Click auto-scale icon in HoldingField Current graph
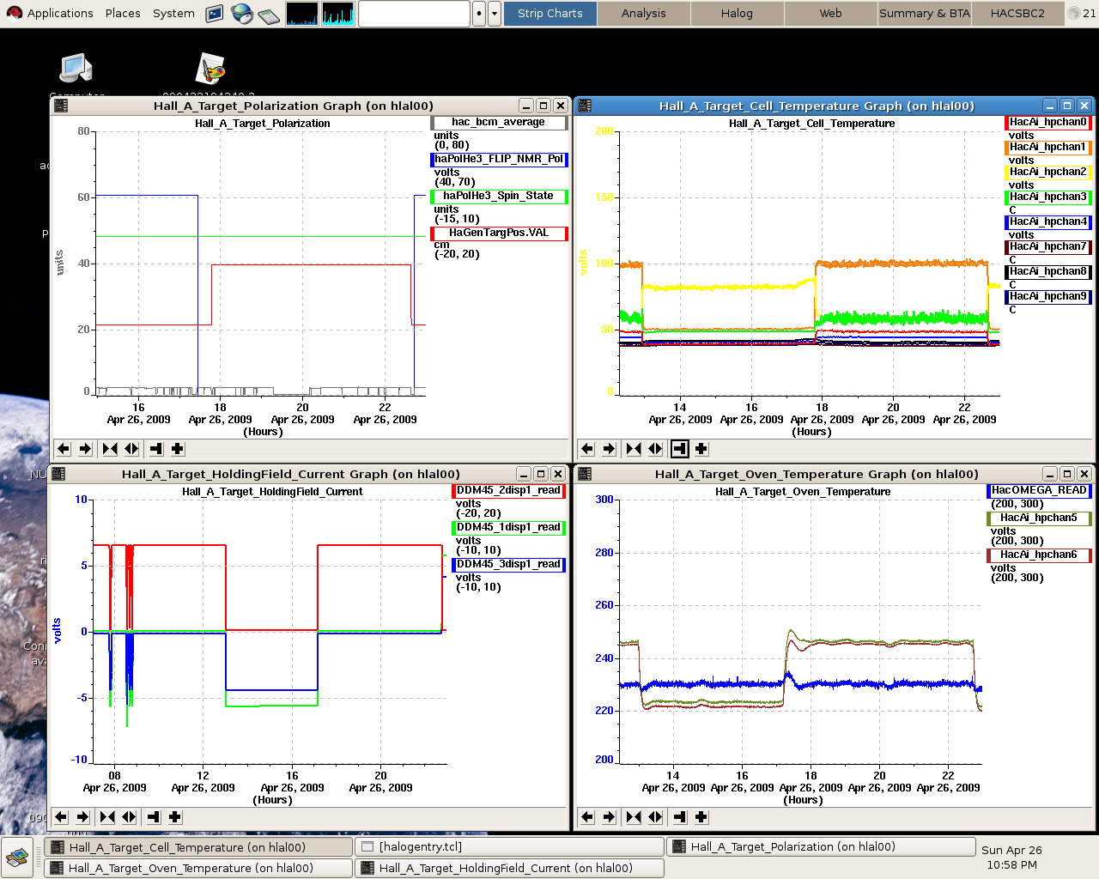Viewport: 1099px width, 879px height. coord(153,816)
